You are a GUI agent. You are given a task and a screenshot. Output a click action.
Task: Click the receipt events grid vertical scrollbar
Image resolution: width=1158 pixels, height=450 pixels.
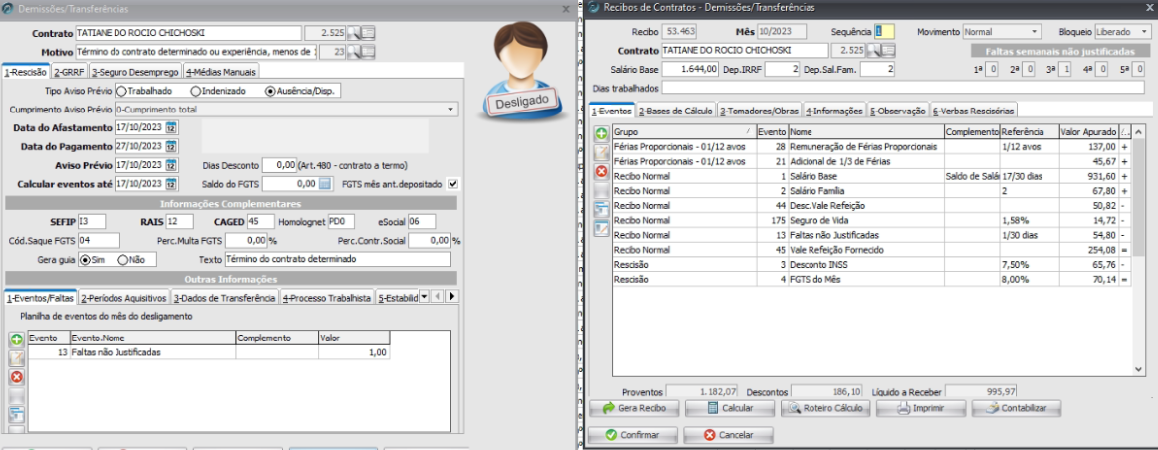click(1140, 249)
